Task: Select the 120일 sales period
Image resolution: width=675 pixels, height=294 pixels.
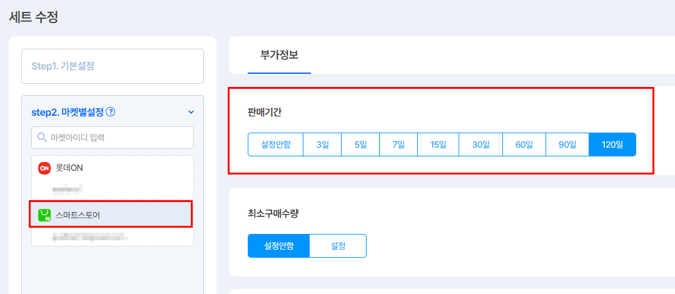Action: pos(612,144)
